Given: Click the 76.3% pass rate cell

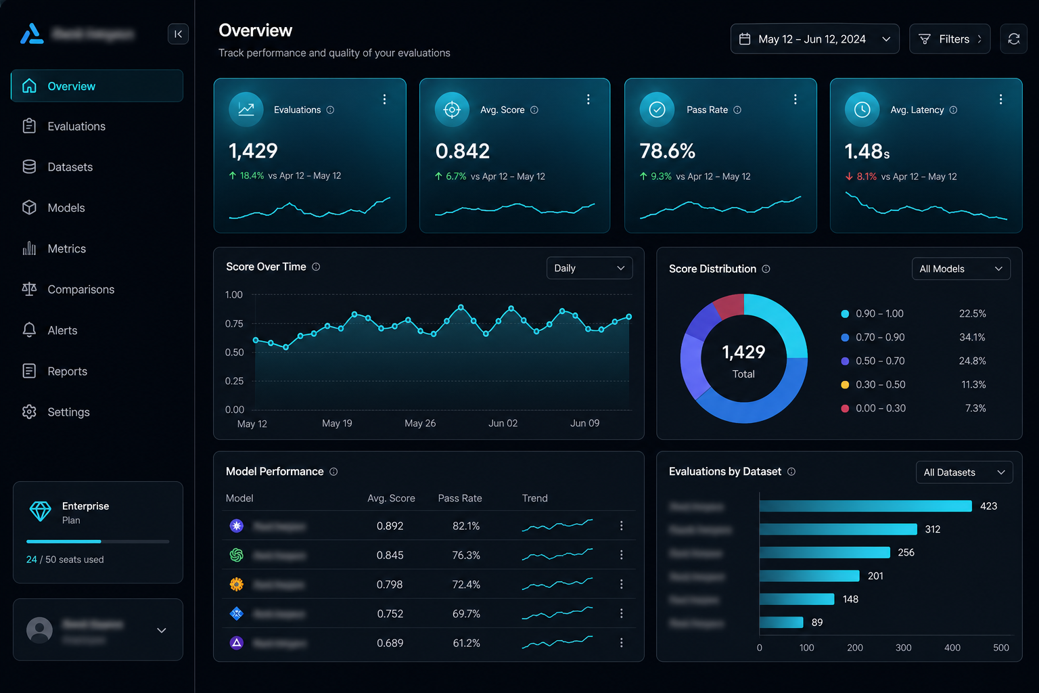Looking at the screenshot, I should (466, 555).
